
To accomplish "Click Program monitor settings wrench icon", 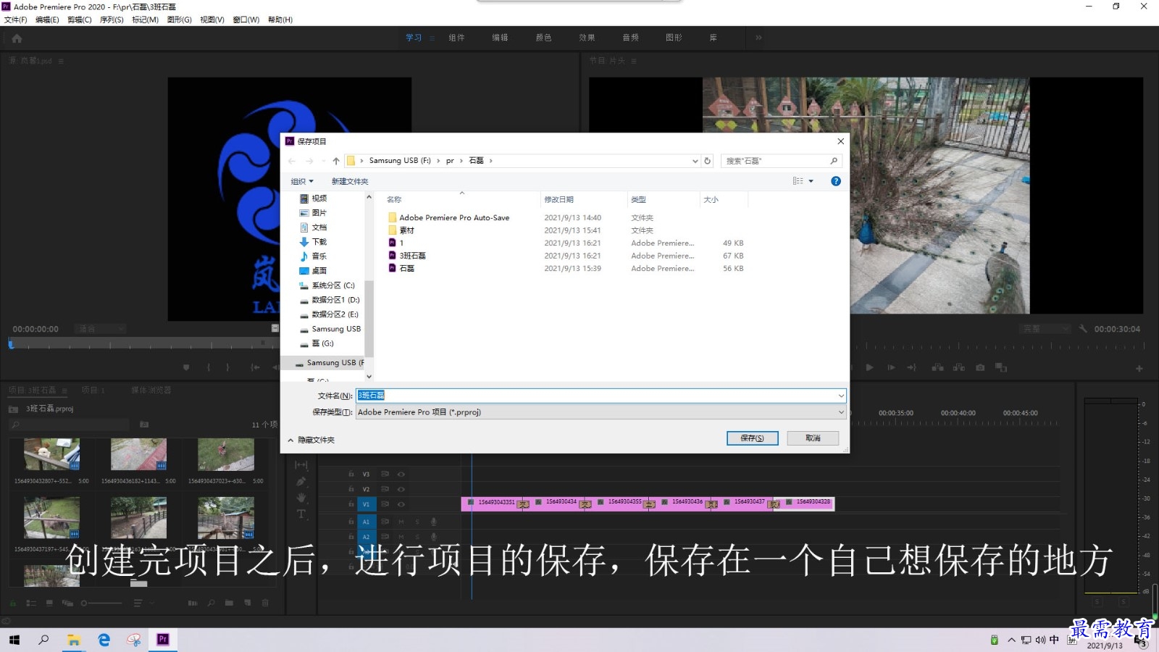I will click(x=1083, y=329).
